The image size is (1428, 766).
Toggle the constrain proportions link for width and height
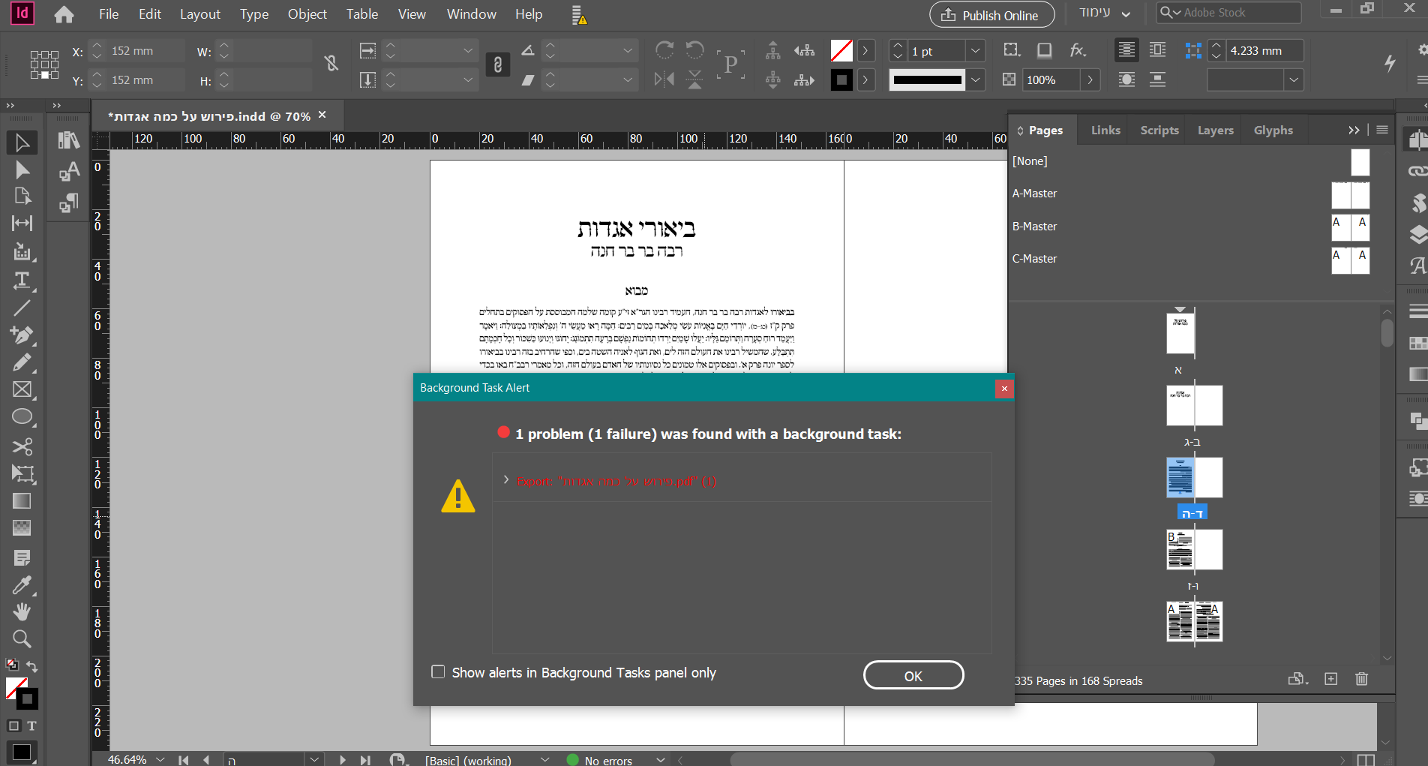(331, 64)
